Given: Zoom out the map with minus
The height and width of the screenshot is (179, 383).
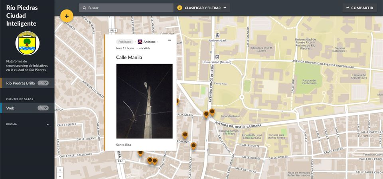Looking at the screenshot, I should (x=60, y=176).
